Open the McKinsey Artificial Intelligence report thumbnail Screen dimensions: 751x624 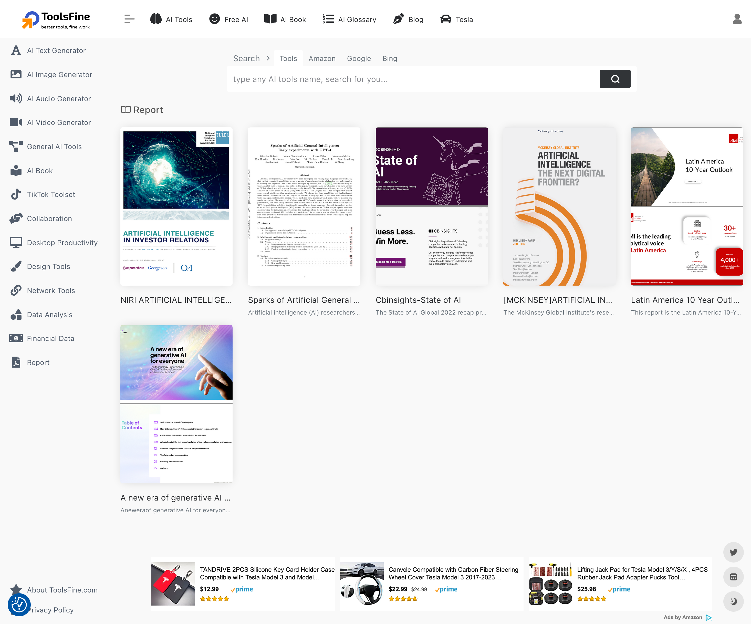559,206
